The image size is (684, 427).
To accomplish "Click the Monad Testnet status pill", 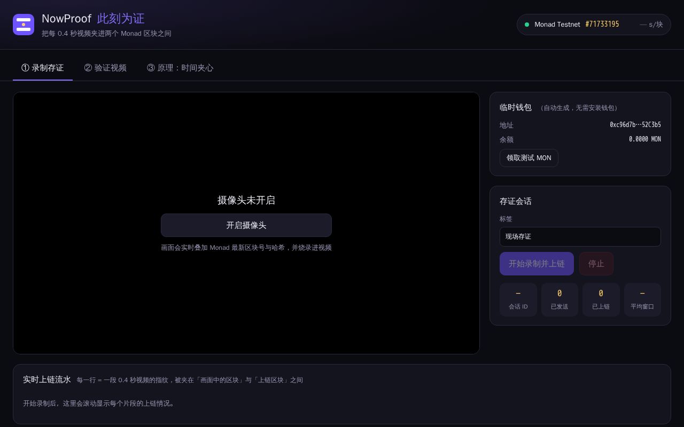I will (594, 25).
